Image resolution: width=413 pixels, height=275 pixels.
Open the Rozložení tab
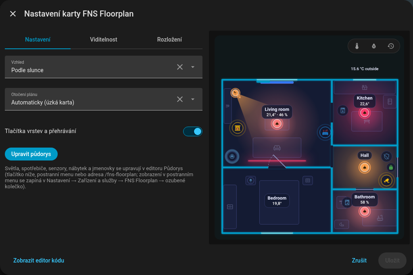(x=169, y=40)
